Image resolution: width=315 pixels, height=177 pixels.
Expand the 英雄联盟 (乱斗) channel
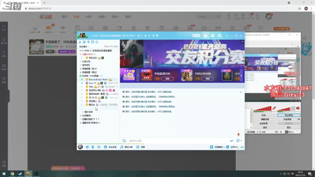tap(81, 68)
